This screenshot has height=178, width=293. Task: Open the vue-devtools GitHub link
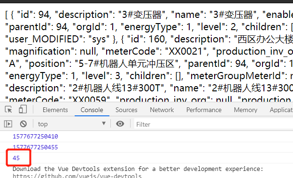[77, 176]
